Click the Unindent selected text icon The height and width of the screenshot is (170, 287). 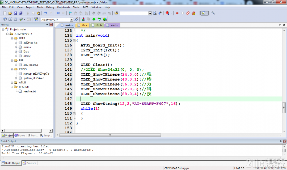99,13
